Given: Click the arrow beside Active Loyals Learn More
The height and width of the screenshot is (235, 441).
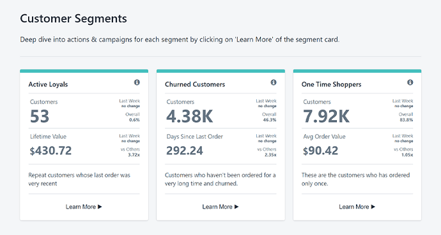Looking at the screenshot, I should tap(100, 207).
